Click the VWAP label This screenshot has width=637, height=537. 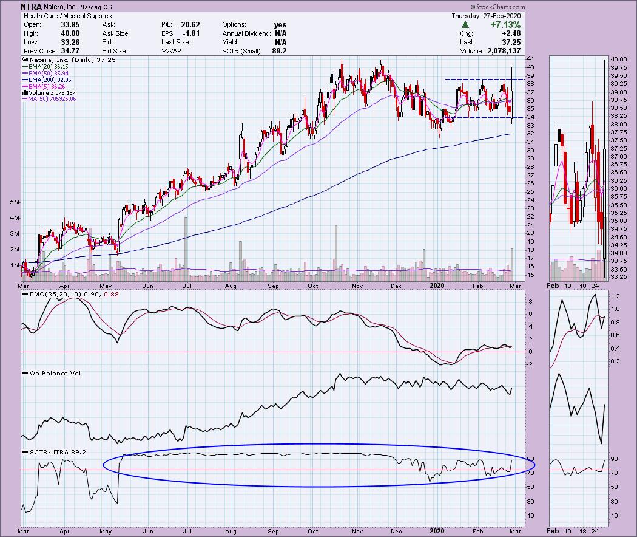point(172,51)
